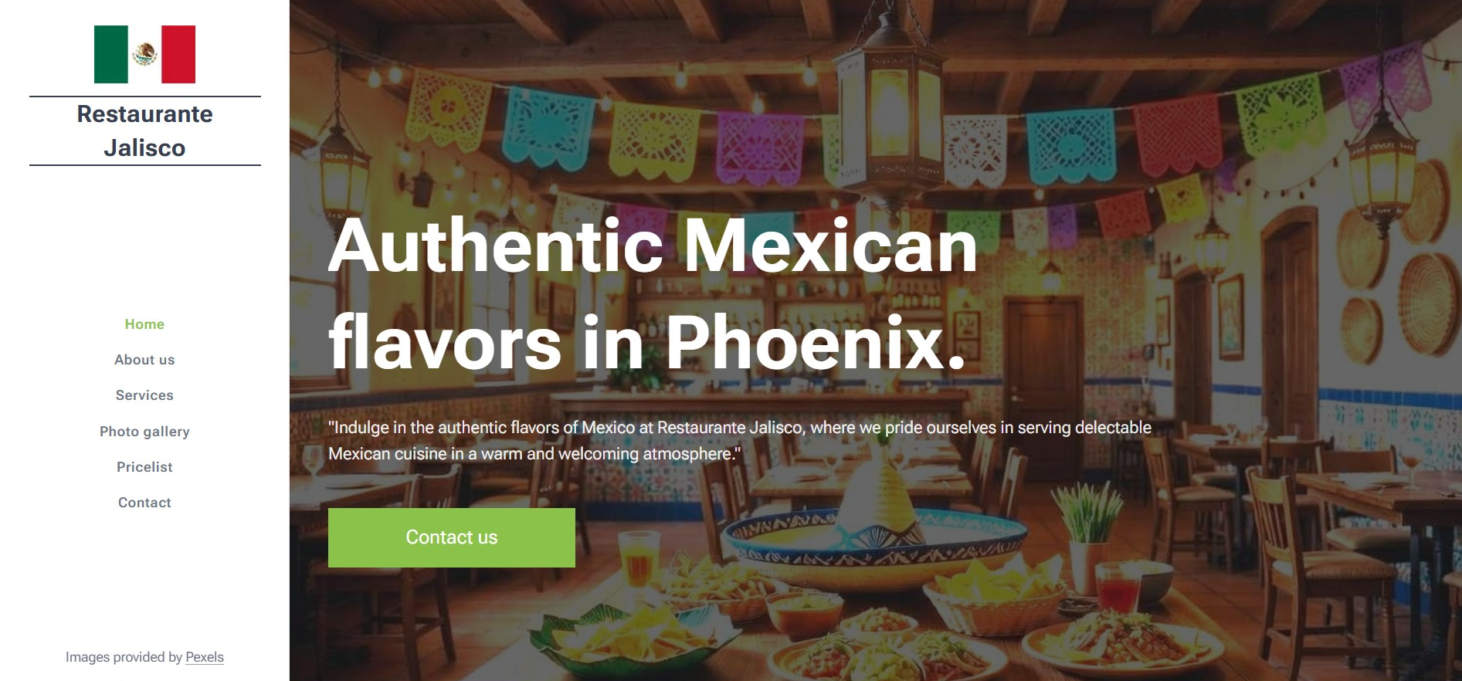1462x681 pixels.
Task: Go to the Home page
Action: tap(144, 324)
